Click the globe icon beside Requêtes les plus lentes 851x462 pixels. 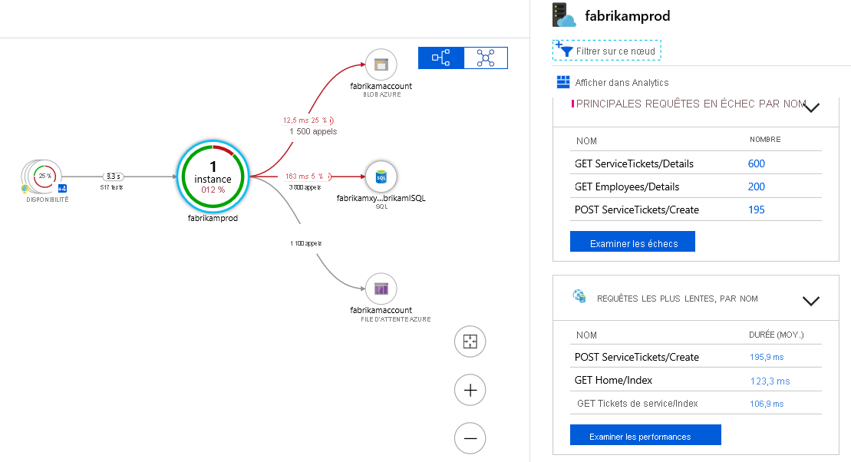(x=579, y=298)
